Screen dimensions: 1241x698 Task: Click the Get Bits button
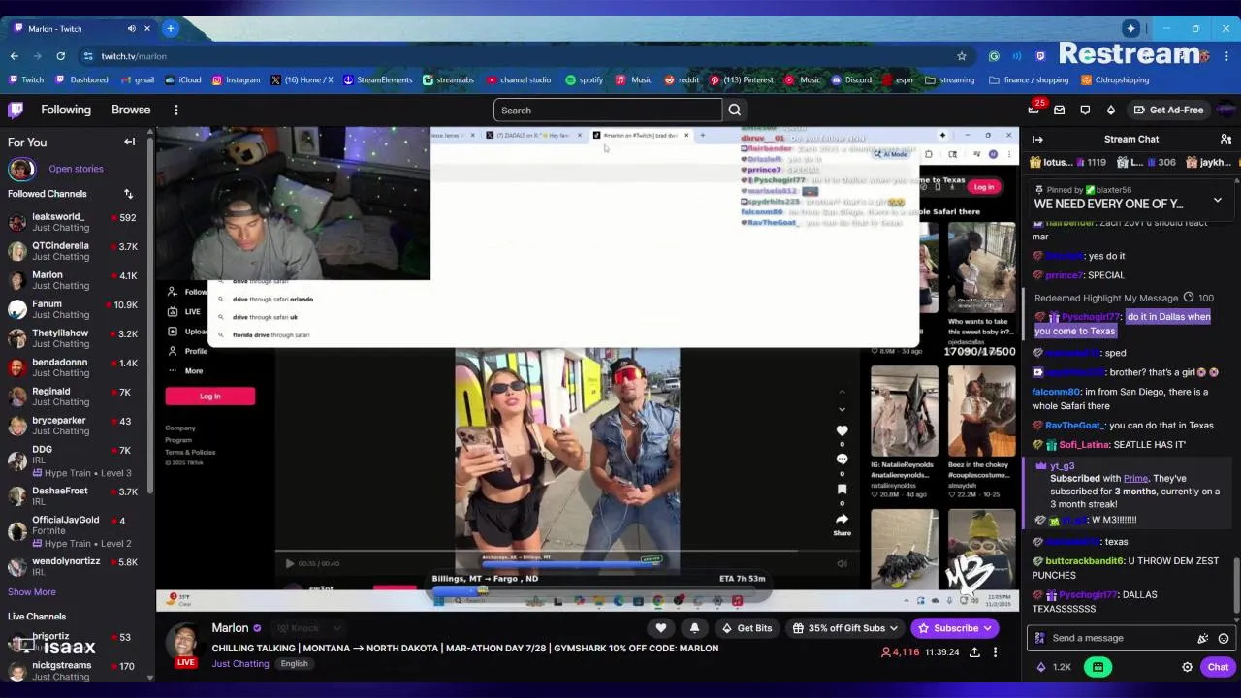coord(746,628)
